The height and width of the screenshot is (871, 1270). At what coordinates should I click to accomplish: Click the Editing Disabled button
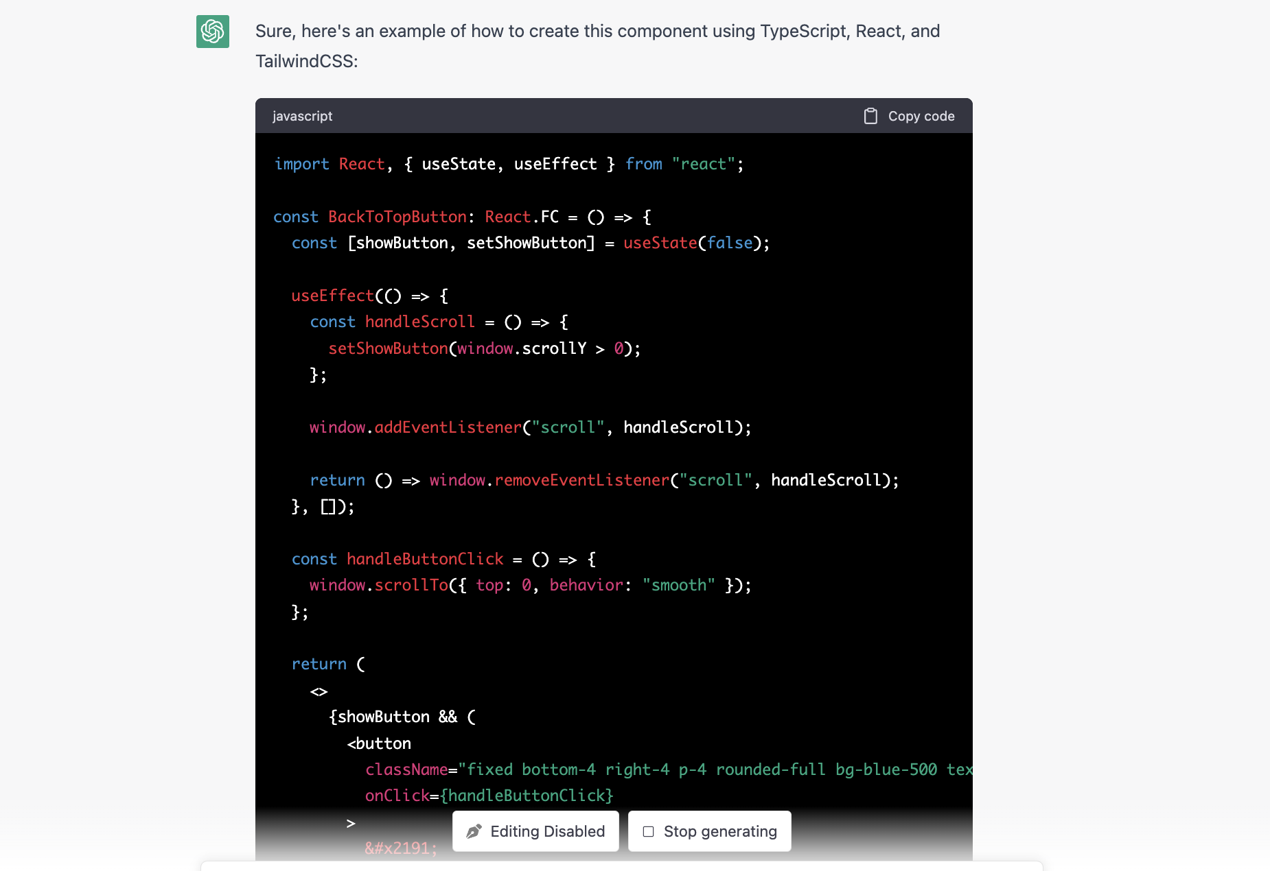click(535, 831)
